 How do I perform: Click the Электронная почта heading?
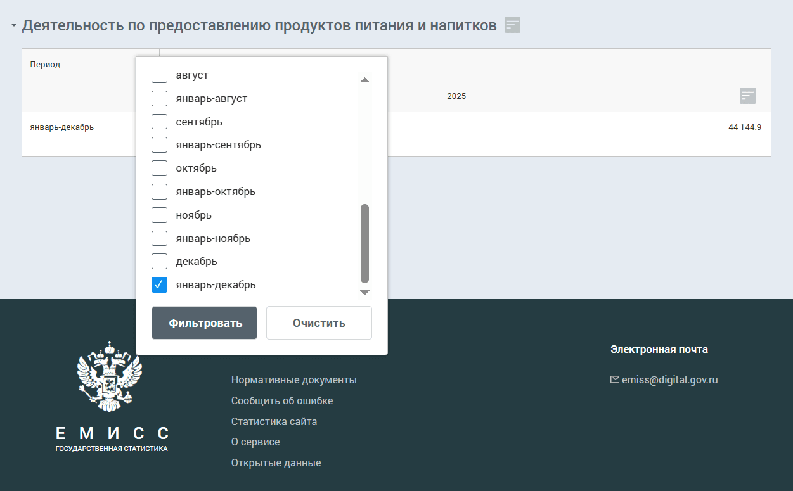point(659,349)
